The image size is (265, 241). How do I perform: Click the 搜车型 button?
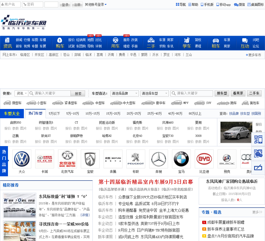pyautogui.click(x=222, y=93)
